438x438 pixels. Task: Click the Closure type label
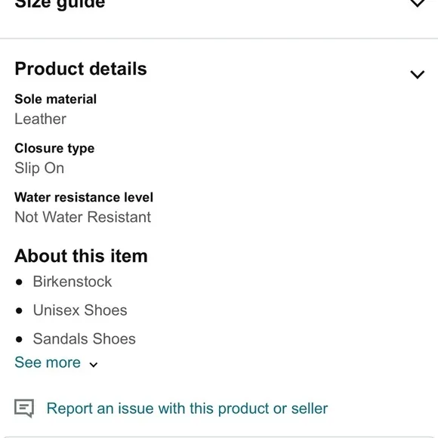pyautogui.click(x=54, y=148)
